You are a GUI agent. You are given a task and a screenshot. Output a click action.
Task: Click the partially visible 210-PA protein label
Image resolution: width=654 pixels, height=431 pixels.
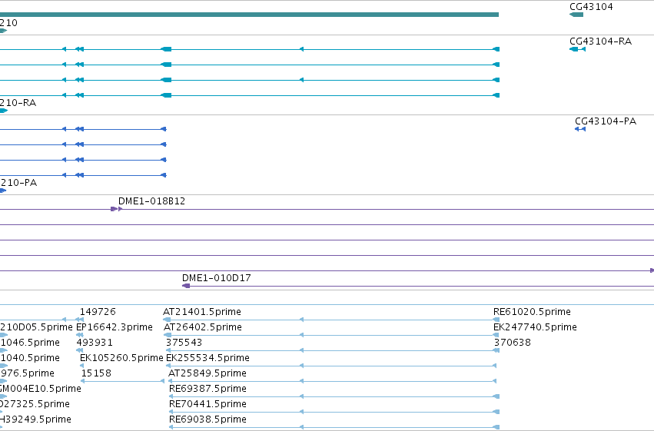pos(18,183)
